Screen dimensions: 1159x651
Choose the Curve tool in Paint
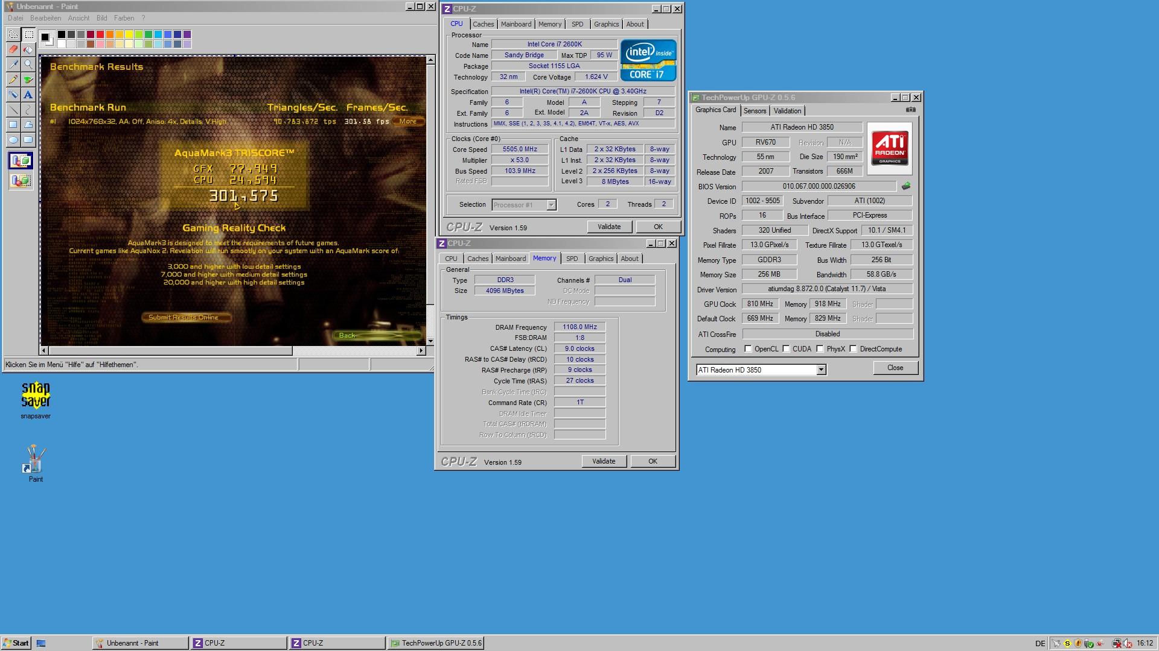28,110
